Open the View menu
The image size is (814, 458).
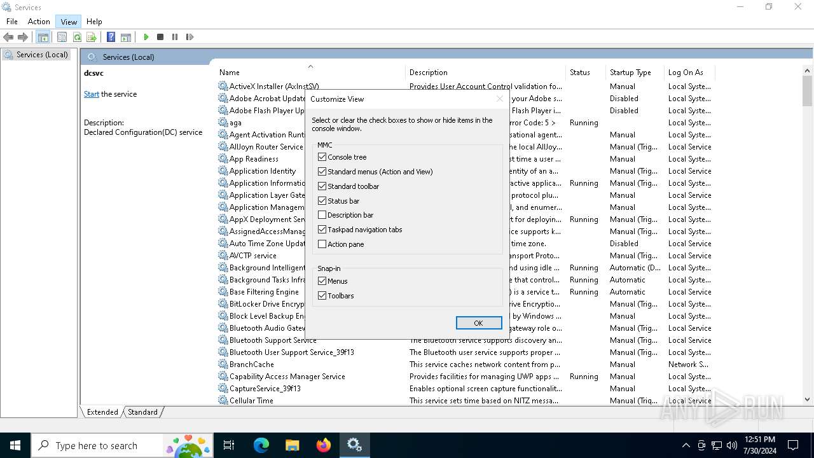click(69, 22)
